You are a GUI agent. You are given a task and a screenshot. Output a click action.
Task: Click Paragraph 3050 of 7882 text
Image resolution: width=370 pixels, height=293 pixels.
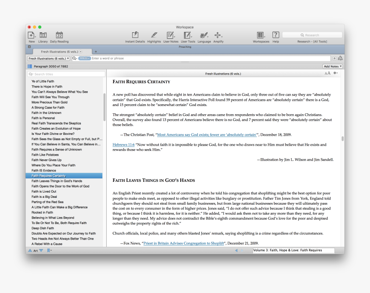point(51,66)
